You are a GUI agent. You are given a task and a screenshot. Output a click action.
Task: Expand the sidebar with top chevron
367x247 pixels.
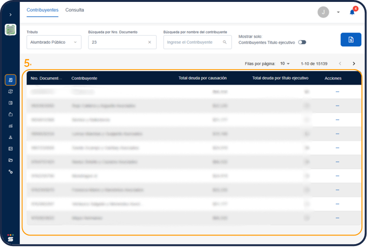(x=10, y=15)
